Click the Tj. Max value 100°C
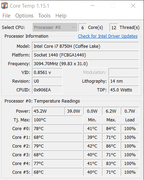This screenshot has height=180, width=144. [57, 120]
